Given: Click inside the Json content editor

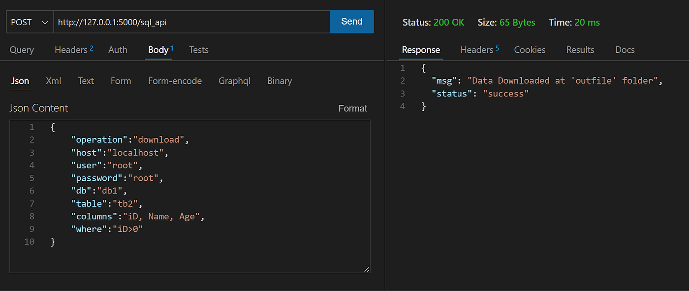Looking at the screenshot, I should [207, 197].
